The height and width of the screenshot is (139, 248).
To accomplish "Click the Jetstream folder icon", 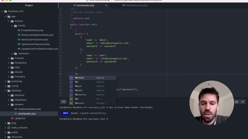I will tap(15, 54).
